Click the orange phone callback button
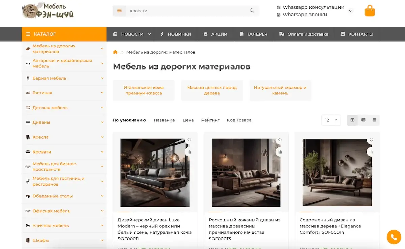 (x=394, y=237)
